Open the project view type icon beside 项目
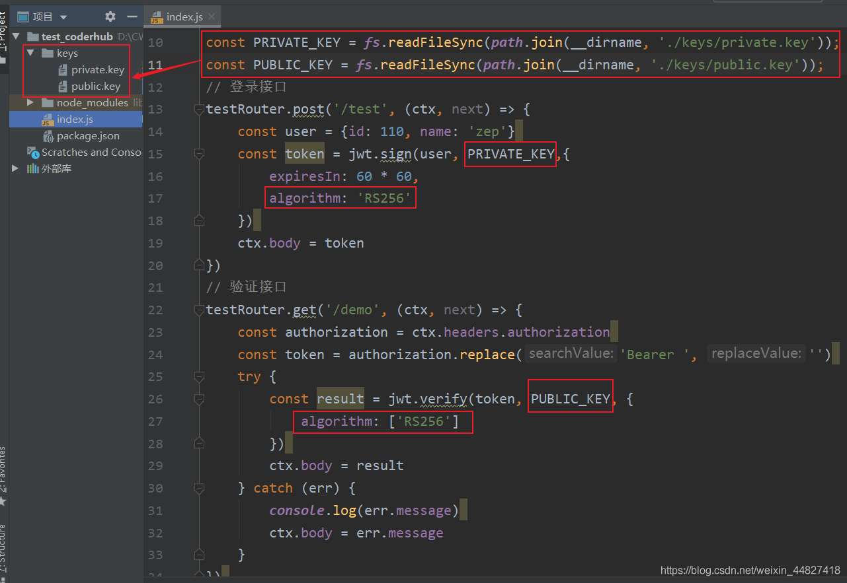This screenshot has height=583, width=847. coord(23,17)
